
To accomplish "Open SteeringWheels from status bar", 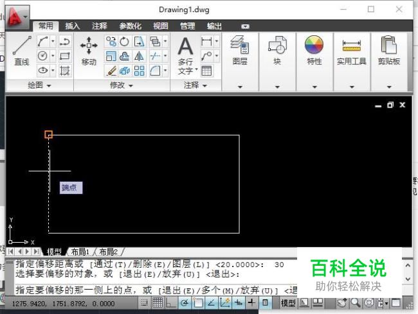I will point(369,302).
